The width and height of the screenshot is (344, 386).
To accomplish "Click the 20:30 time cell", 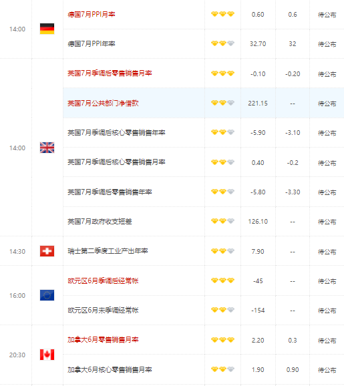I will (17, 355).
